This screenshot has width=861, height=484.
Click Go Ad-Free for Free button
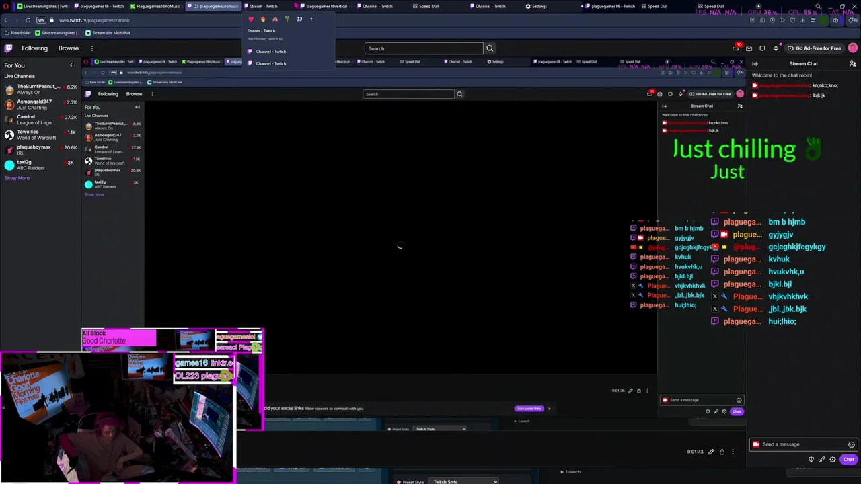(x=814, y=48)
